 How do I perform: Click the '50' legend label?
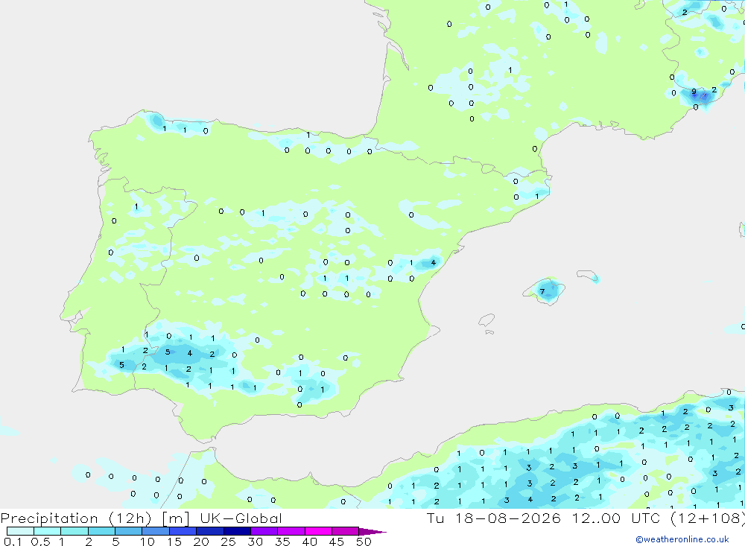click(364, 542)
